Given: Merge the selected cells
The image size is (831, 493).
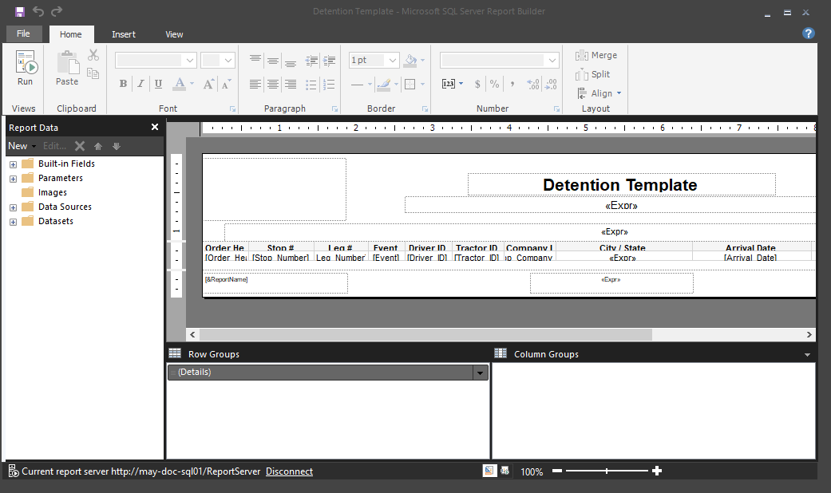Looking at the screenshot, I should [x=596, y=55].
